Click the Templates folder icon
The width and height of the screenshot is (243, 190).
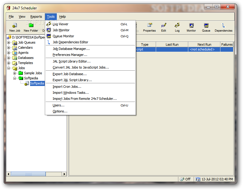[15, 63]
